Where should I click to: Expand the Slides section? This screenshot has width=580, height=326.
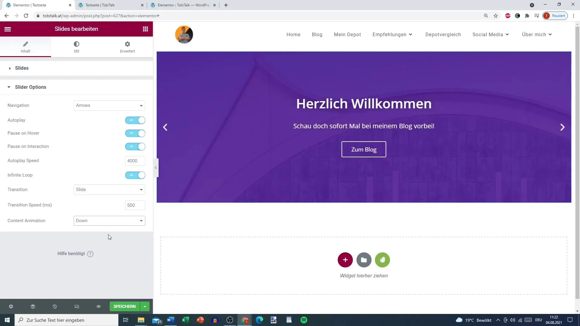tap(22, 68)
